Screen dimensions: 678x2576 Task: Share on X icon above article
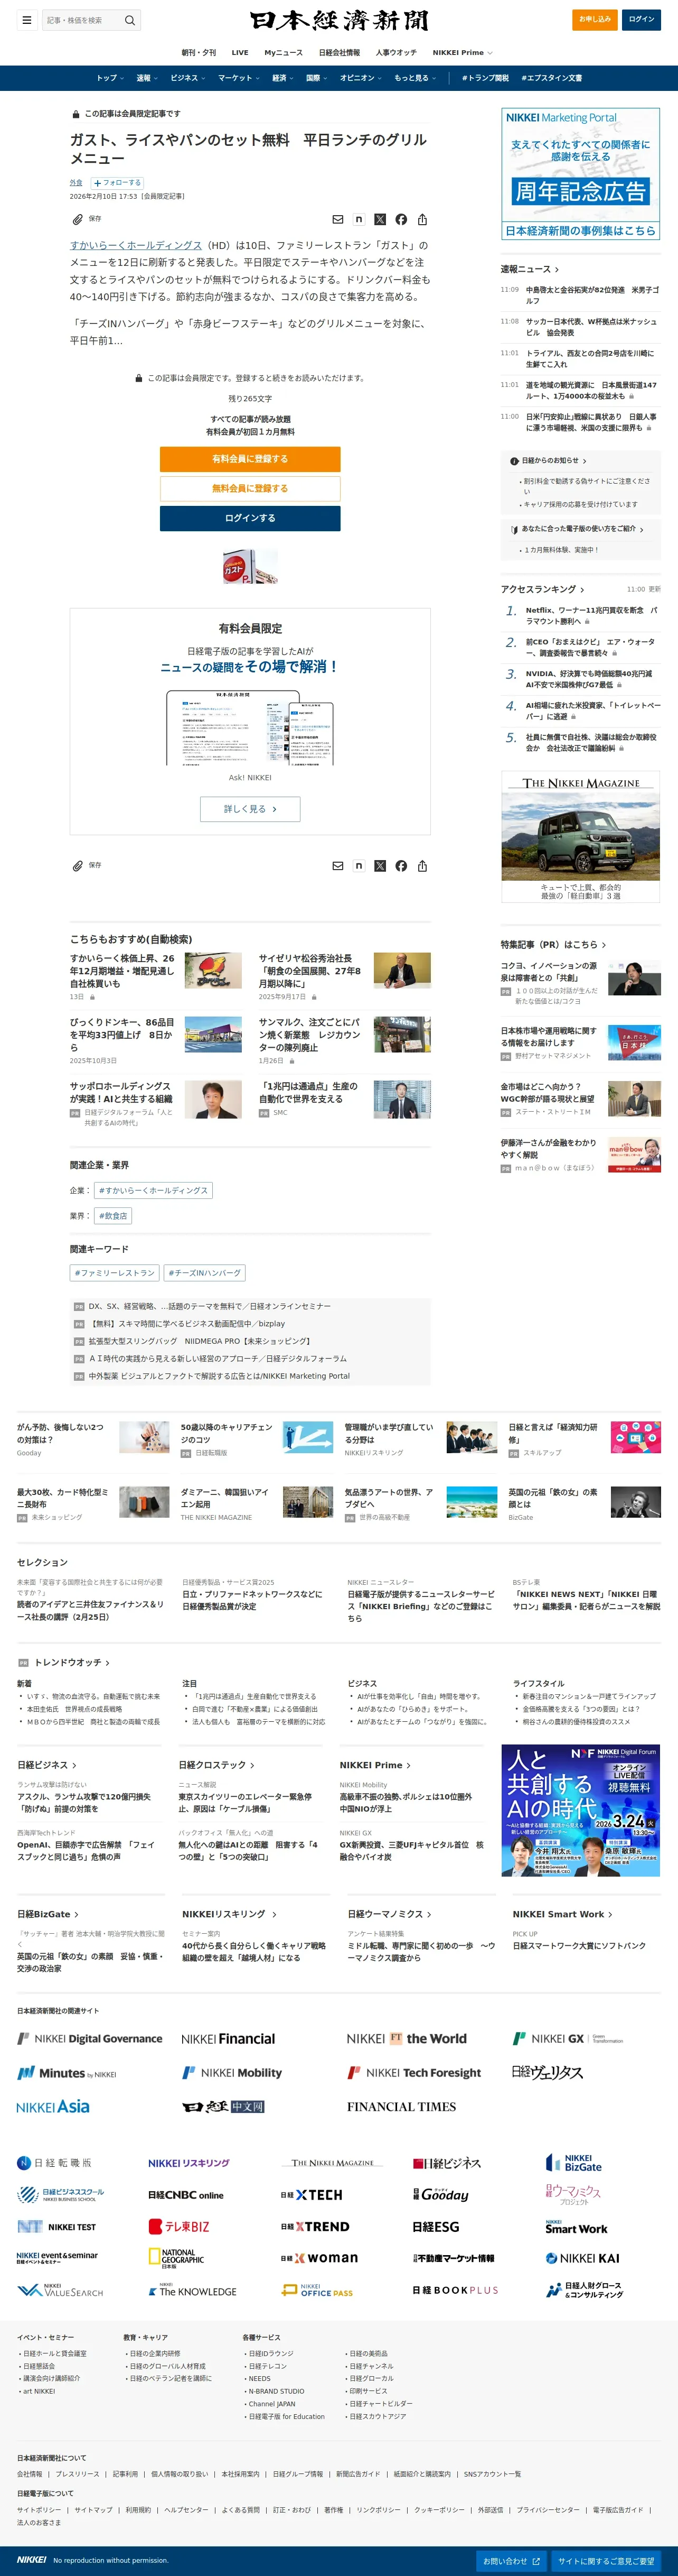380,219
